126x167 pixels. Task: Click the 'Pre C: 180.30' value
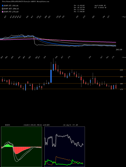tap(79, 12)
